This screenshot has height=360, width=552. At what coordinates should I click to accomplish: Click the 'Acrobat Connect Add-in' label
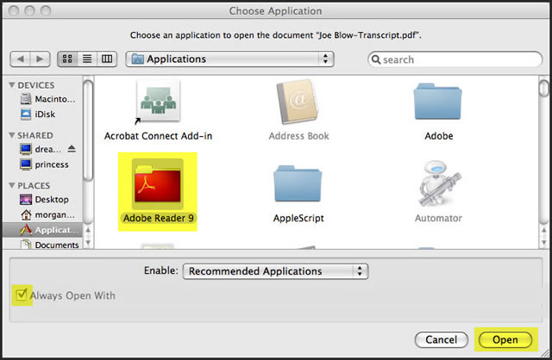coord(158,136)
